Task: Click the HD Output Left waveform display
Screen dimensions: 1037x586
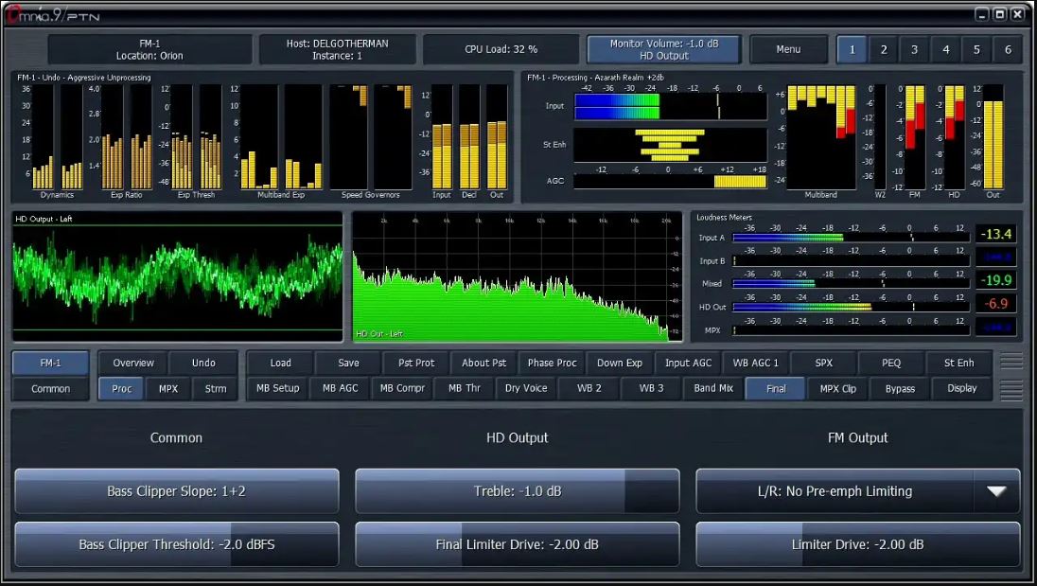Action: (177, 275)
